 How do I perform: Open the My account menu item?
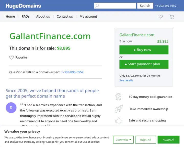(88, 16)
